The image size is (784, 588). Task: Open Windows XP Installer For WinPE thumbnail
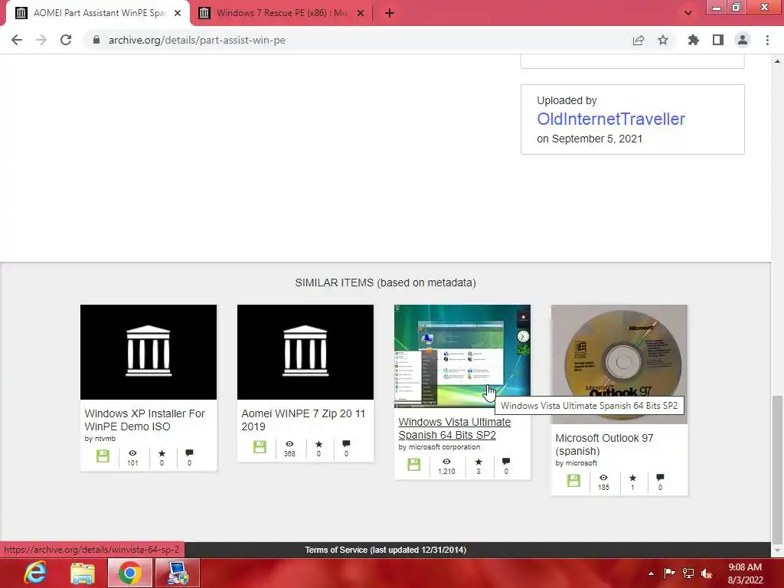click(x=149, y=352)
